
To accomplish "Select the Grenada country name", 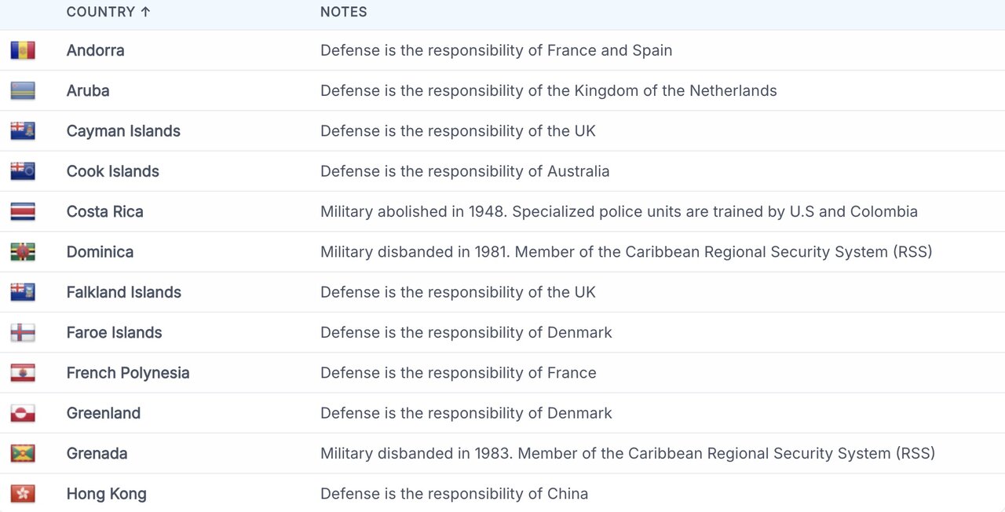I will [97, 453].
